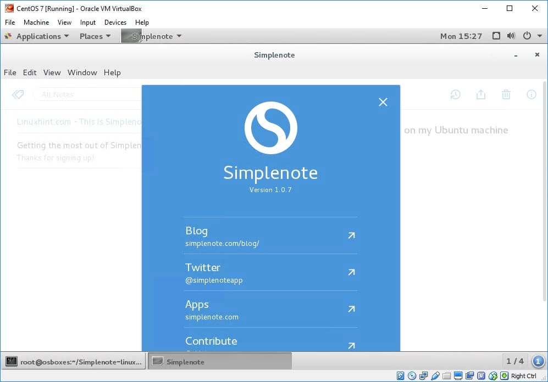Viewport: 548px width, 382px height.
Task: Click the display monitor indicator in status bar
Action: [x=458, y=376]
